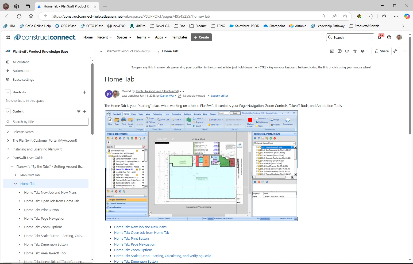
Task: Open Templates in top navigation
Action: coord(180,37)
